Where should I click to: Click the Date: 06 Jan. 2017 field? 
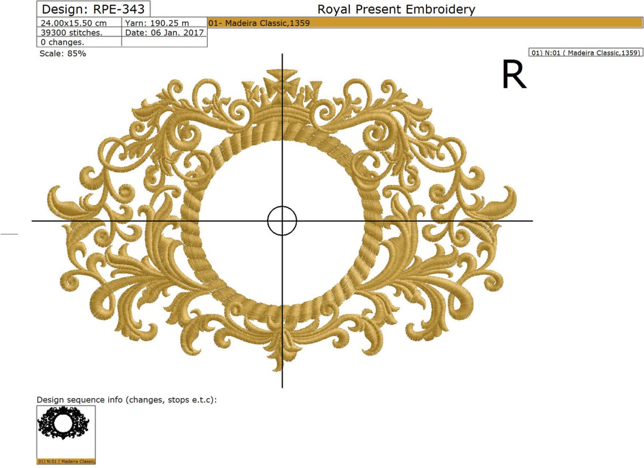click(164, 33)
